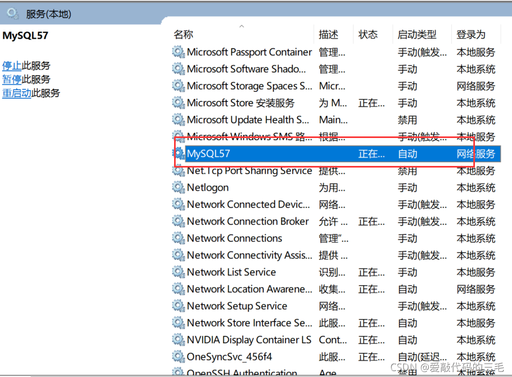The height and width of the screenshot is (377, 512).
Task: Restart MySQL57 using the 重启动 link
Action: [x=17, y=93]
